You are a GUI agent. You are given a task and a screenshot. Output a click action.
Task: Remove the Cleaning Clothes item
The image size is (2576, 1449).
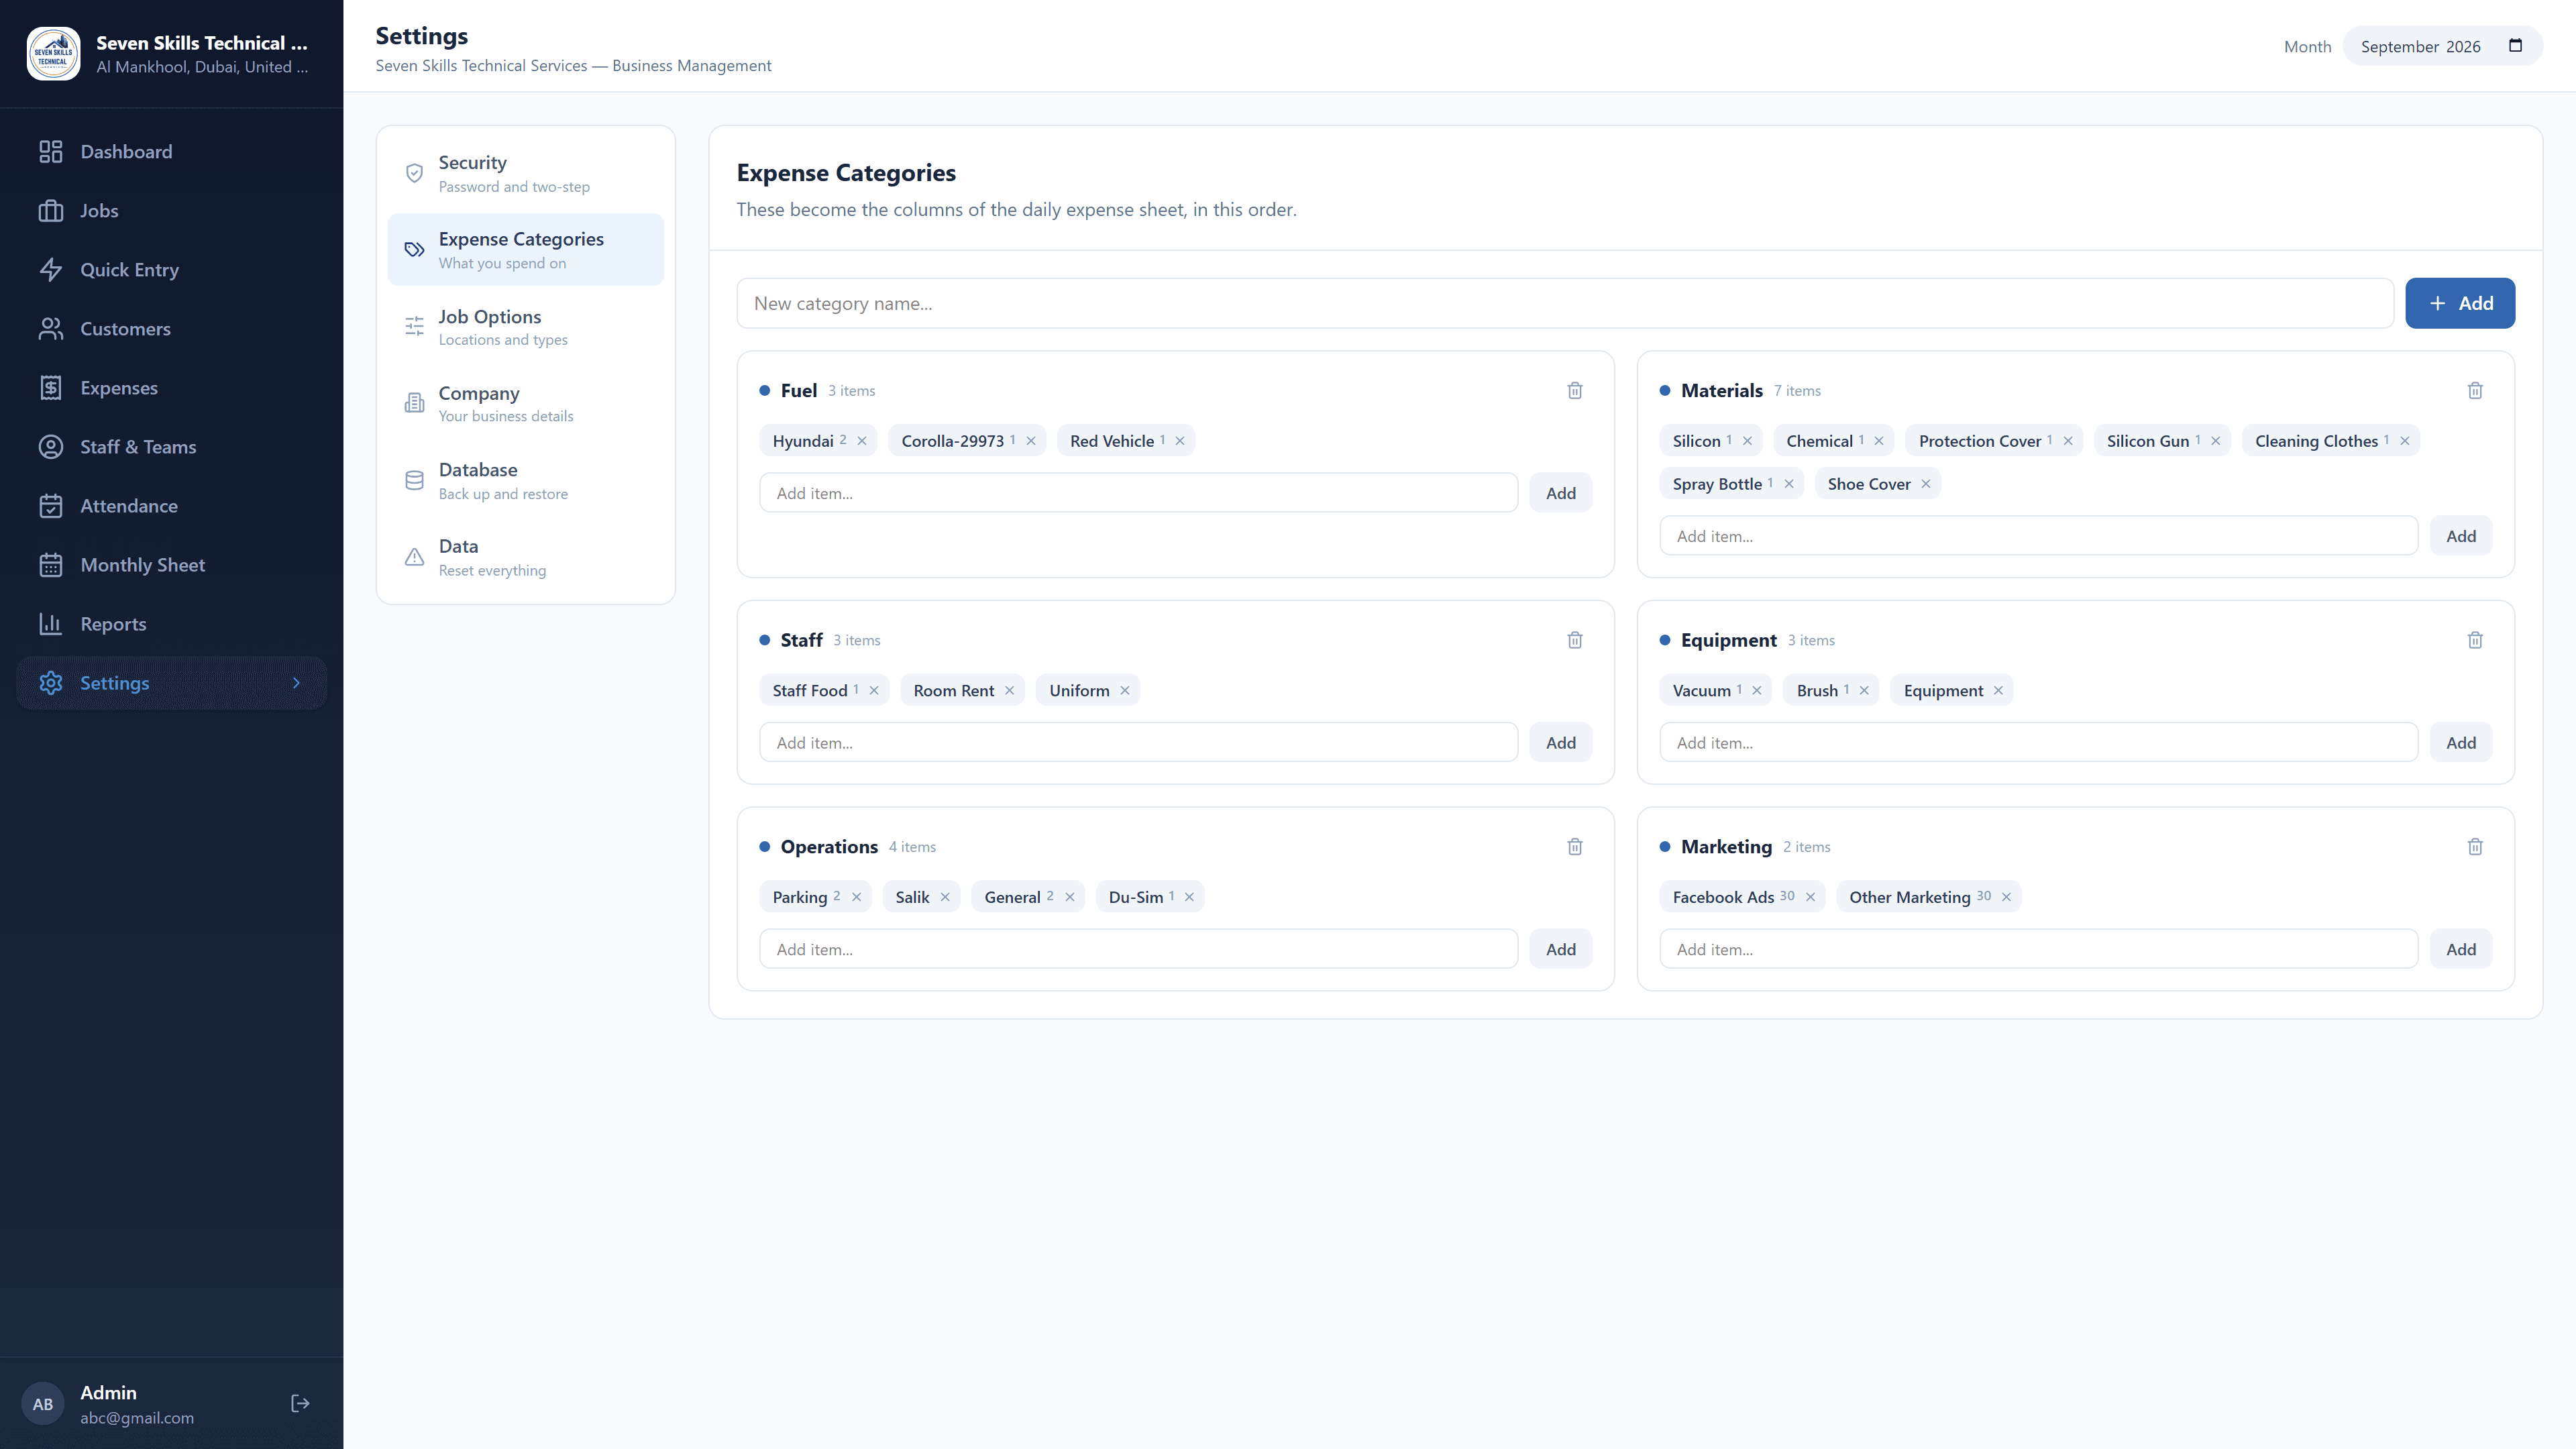click(2405, 441)
